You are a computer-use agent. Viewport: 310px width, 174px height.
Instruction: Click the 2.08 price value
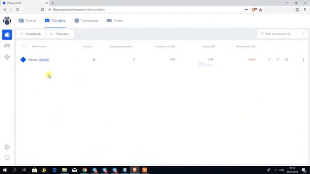[x=211, y=59]
